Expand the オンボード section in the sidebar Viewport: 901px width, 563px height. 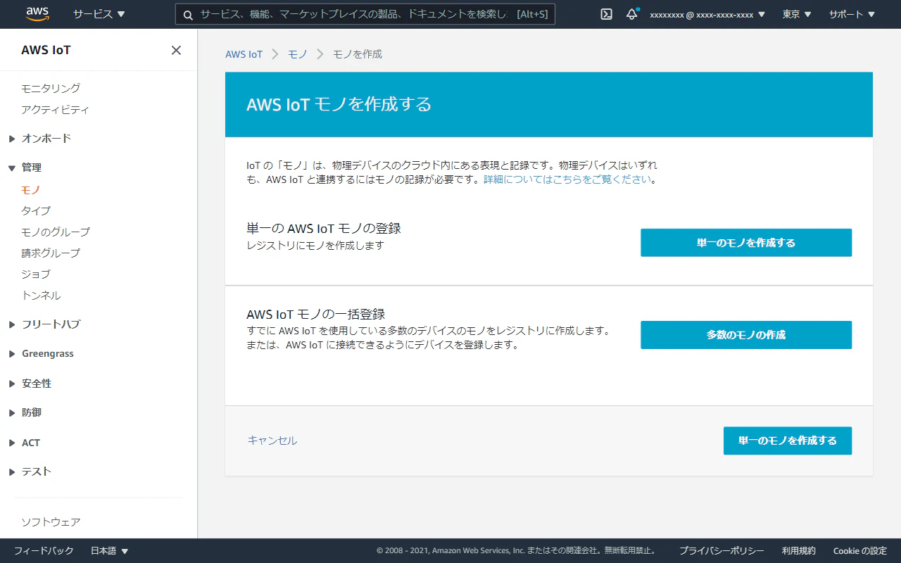(x=47, y=139)
